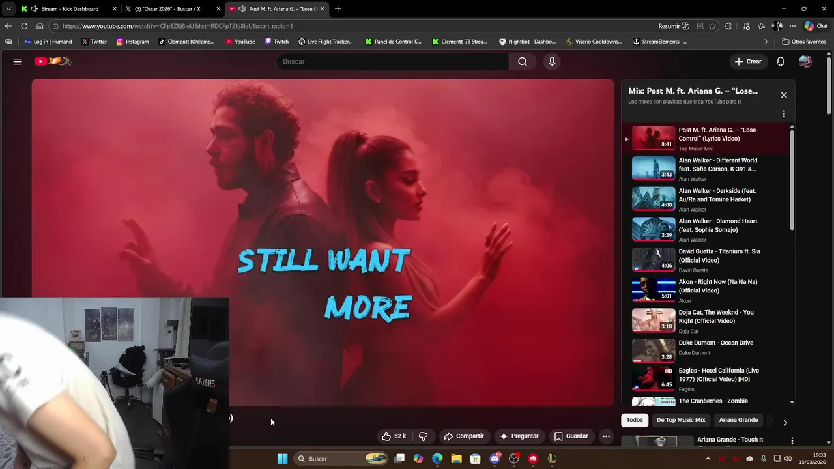This screenshot has width=834, height=469.
Task: Show next filter chips with right arrow
Action: pos(785,423)
